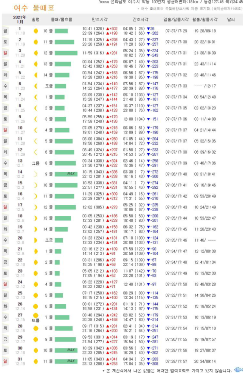Click the crescent moon icon for January 8
The image size is (243, 373).
tap(36, 108)
